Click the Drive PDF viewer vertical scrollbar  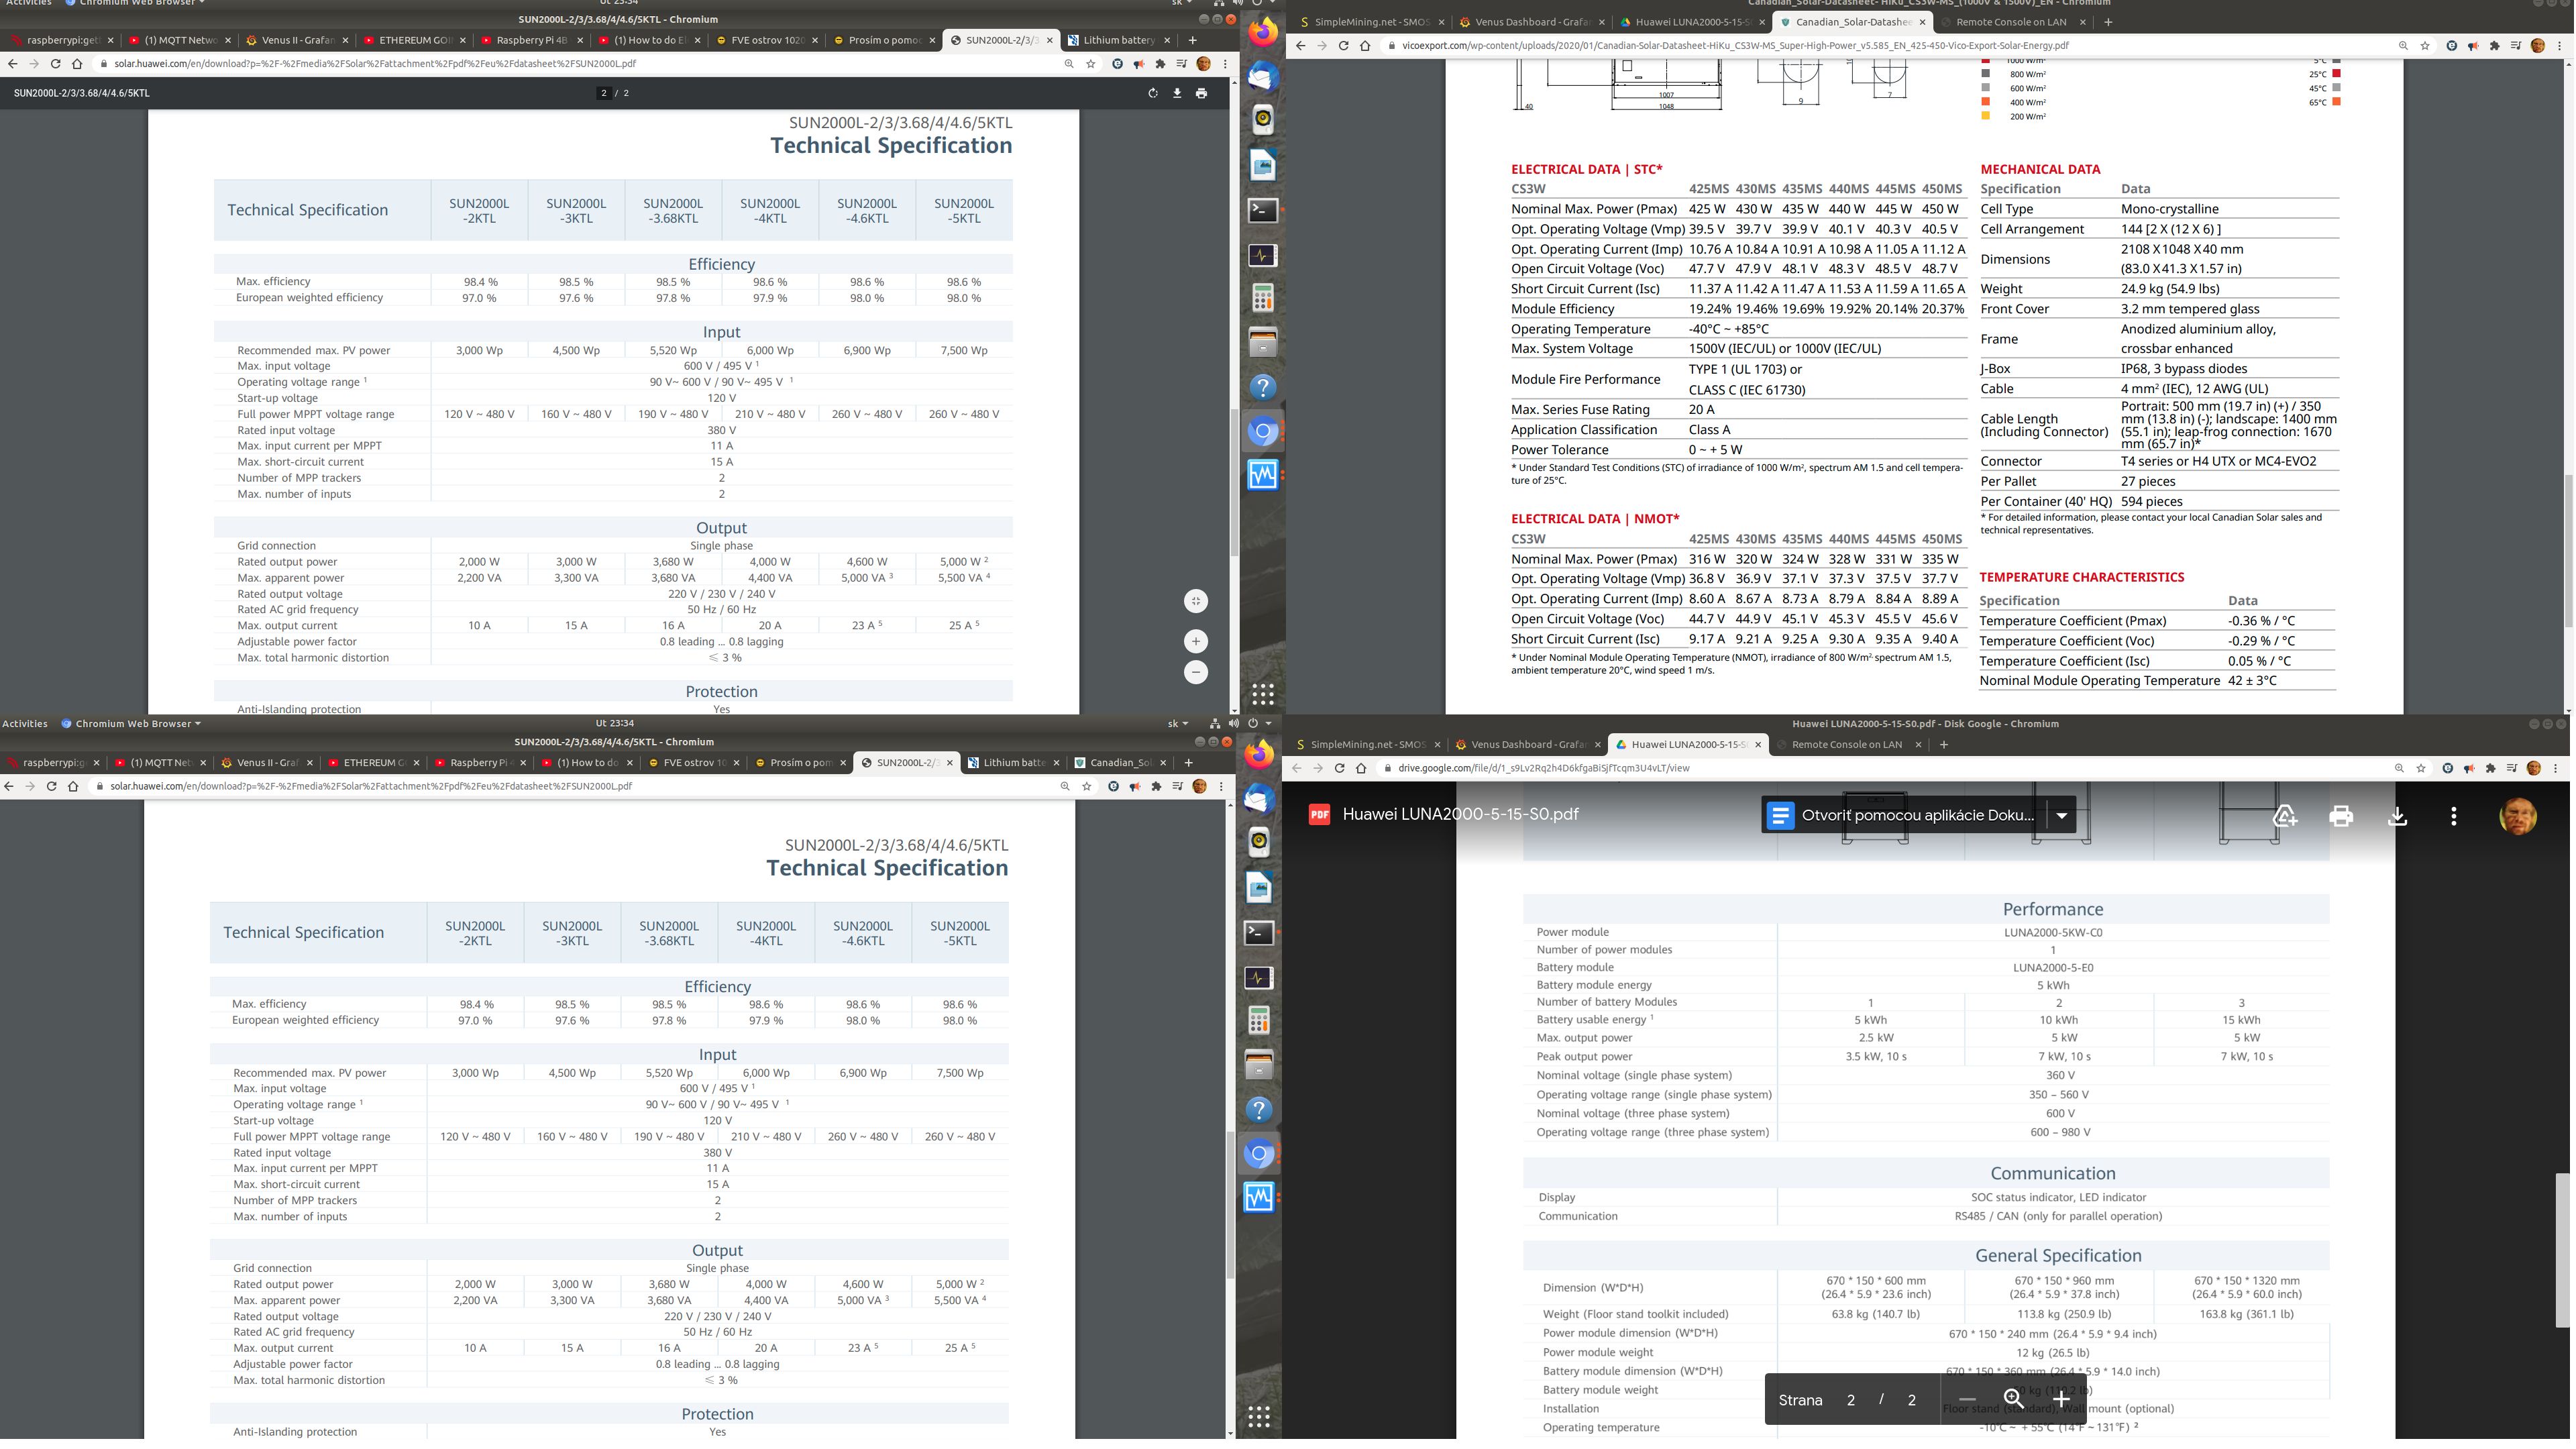tap(2562, 1250)
